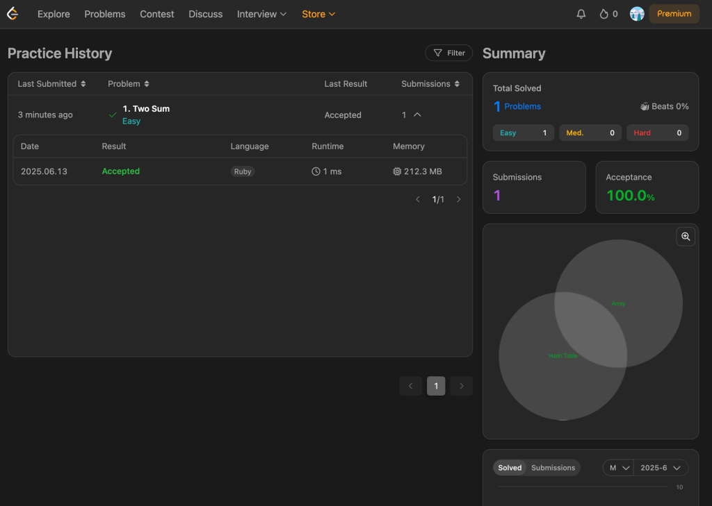
Task: Select the Solved chart toggle
Action: point(510,468)
